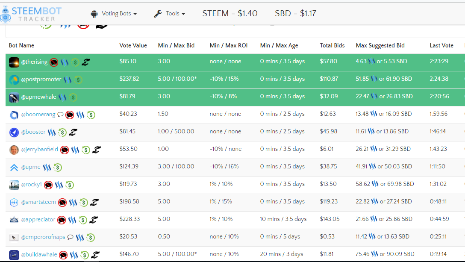The image size is (465, 262).
Task: Click the $198.58 vote value cell
Action: pos(129,201)
